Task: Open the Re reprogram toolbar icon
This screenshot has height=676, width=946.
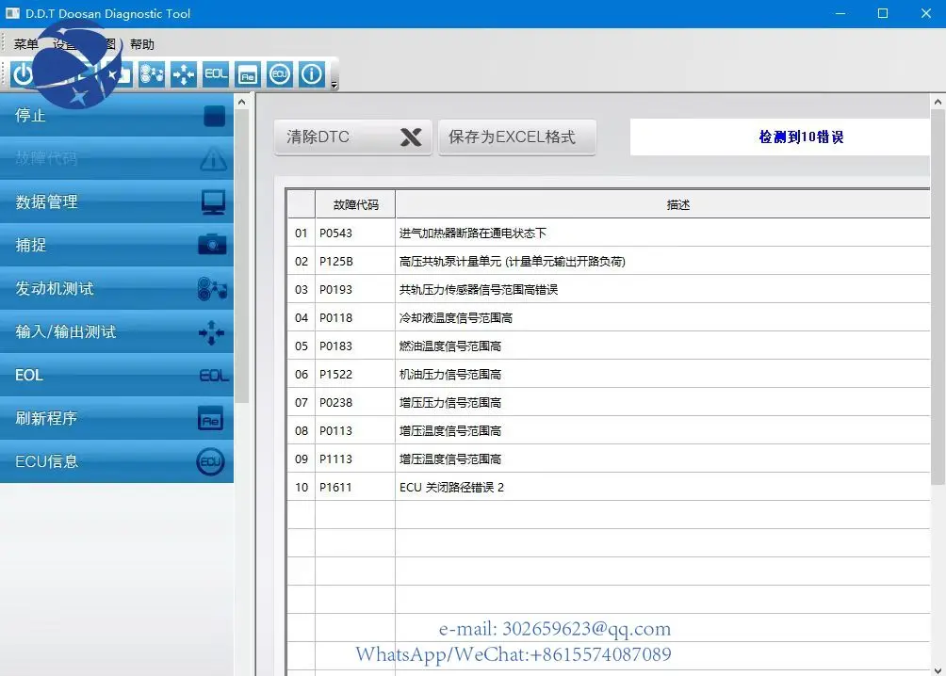Action: [x=248, y=74]
